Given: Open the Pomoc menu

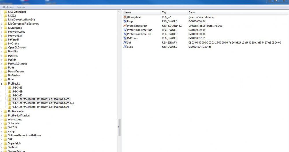Looking at the screenshot, I should click(21, 7).
